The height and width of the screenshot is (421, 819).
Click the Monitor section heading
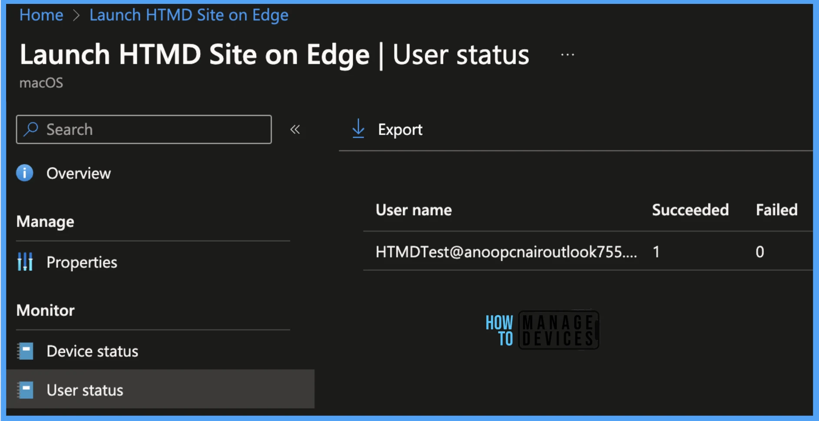(x=46, y=310)
